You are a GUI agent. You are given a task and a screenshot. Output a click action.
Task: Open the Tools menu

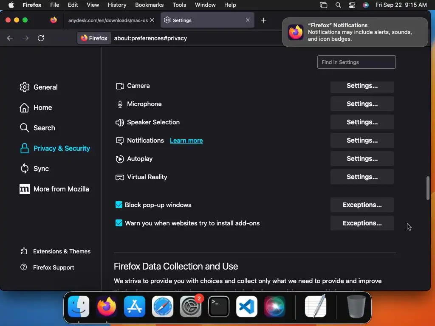179,5
